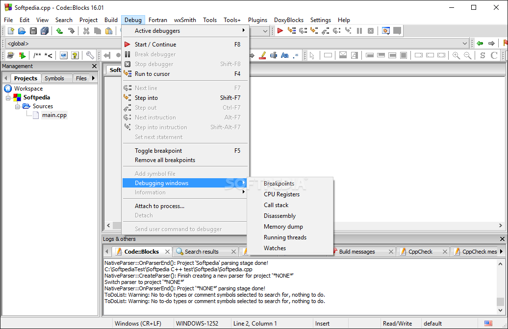Viewport: 508px width, 329px height.
Task: Insert a doxygen block comment icon
Action: 36,55
